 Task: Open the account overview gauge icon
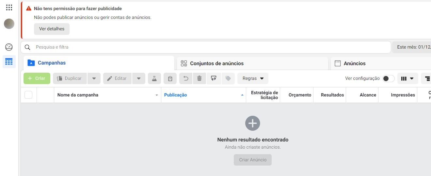pyautogui.click(x=9, y=47)
